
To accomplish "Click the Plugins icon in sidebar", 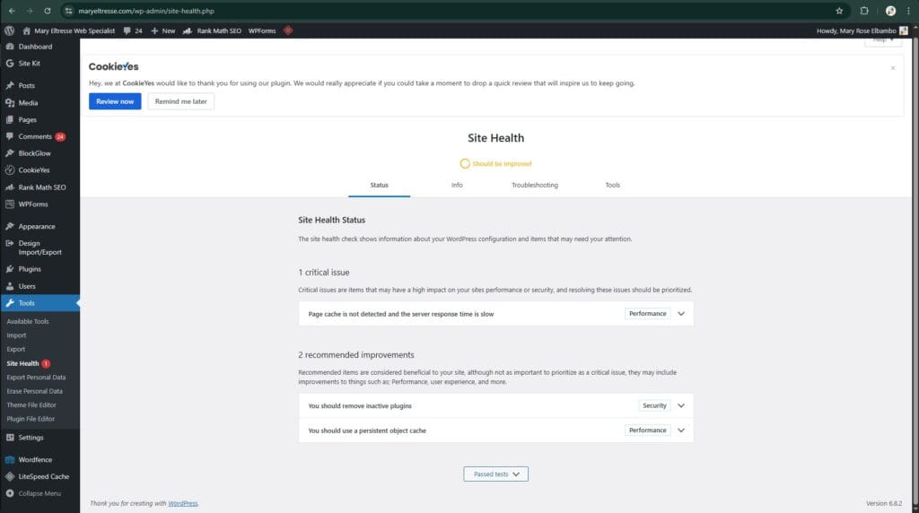I will (x=9, y=269).
